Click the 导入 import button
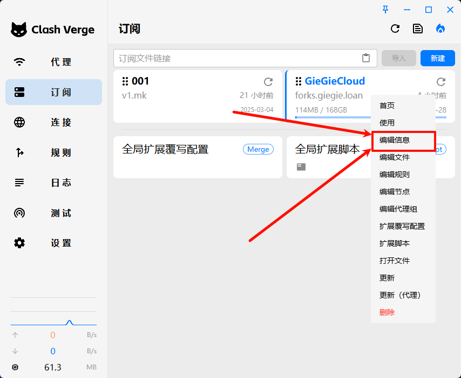The width and height of the screenshot is (461, 378). 399,58
